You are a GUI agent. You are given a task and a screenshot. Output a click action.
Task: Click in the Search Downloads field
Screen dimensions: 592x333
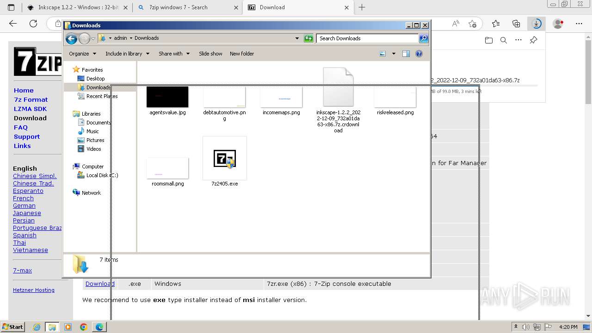[x=368, y=38]
